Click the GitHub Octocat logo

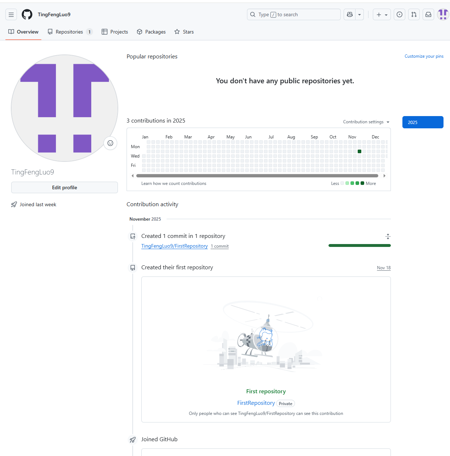[27, 15]
